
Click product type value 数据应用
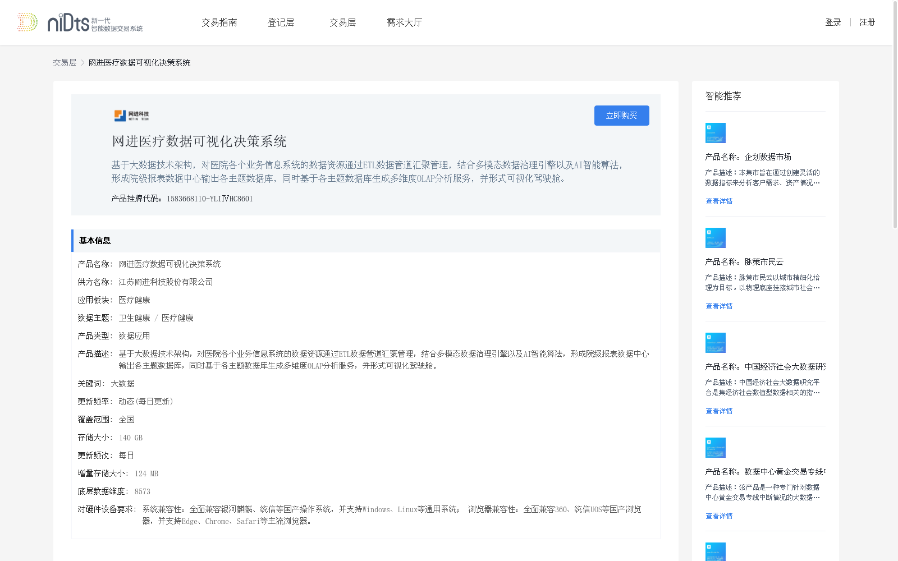134,336
